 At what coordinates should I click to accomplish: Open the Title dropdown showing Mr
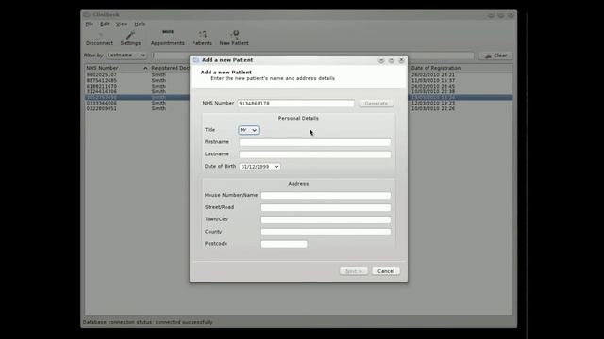pos(248,130)
